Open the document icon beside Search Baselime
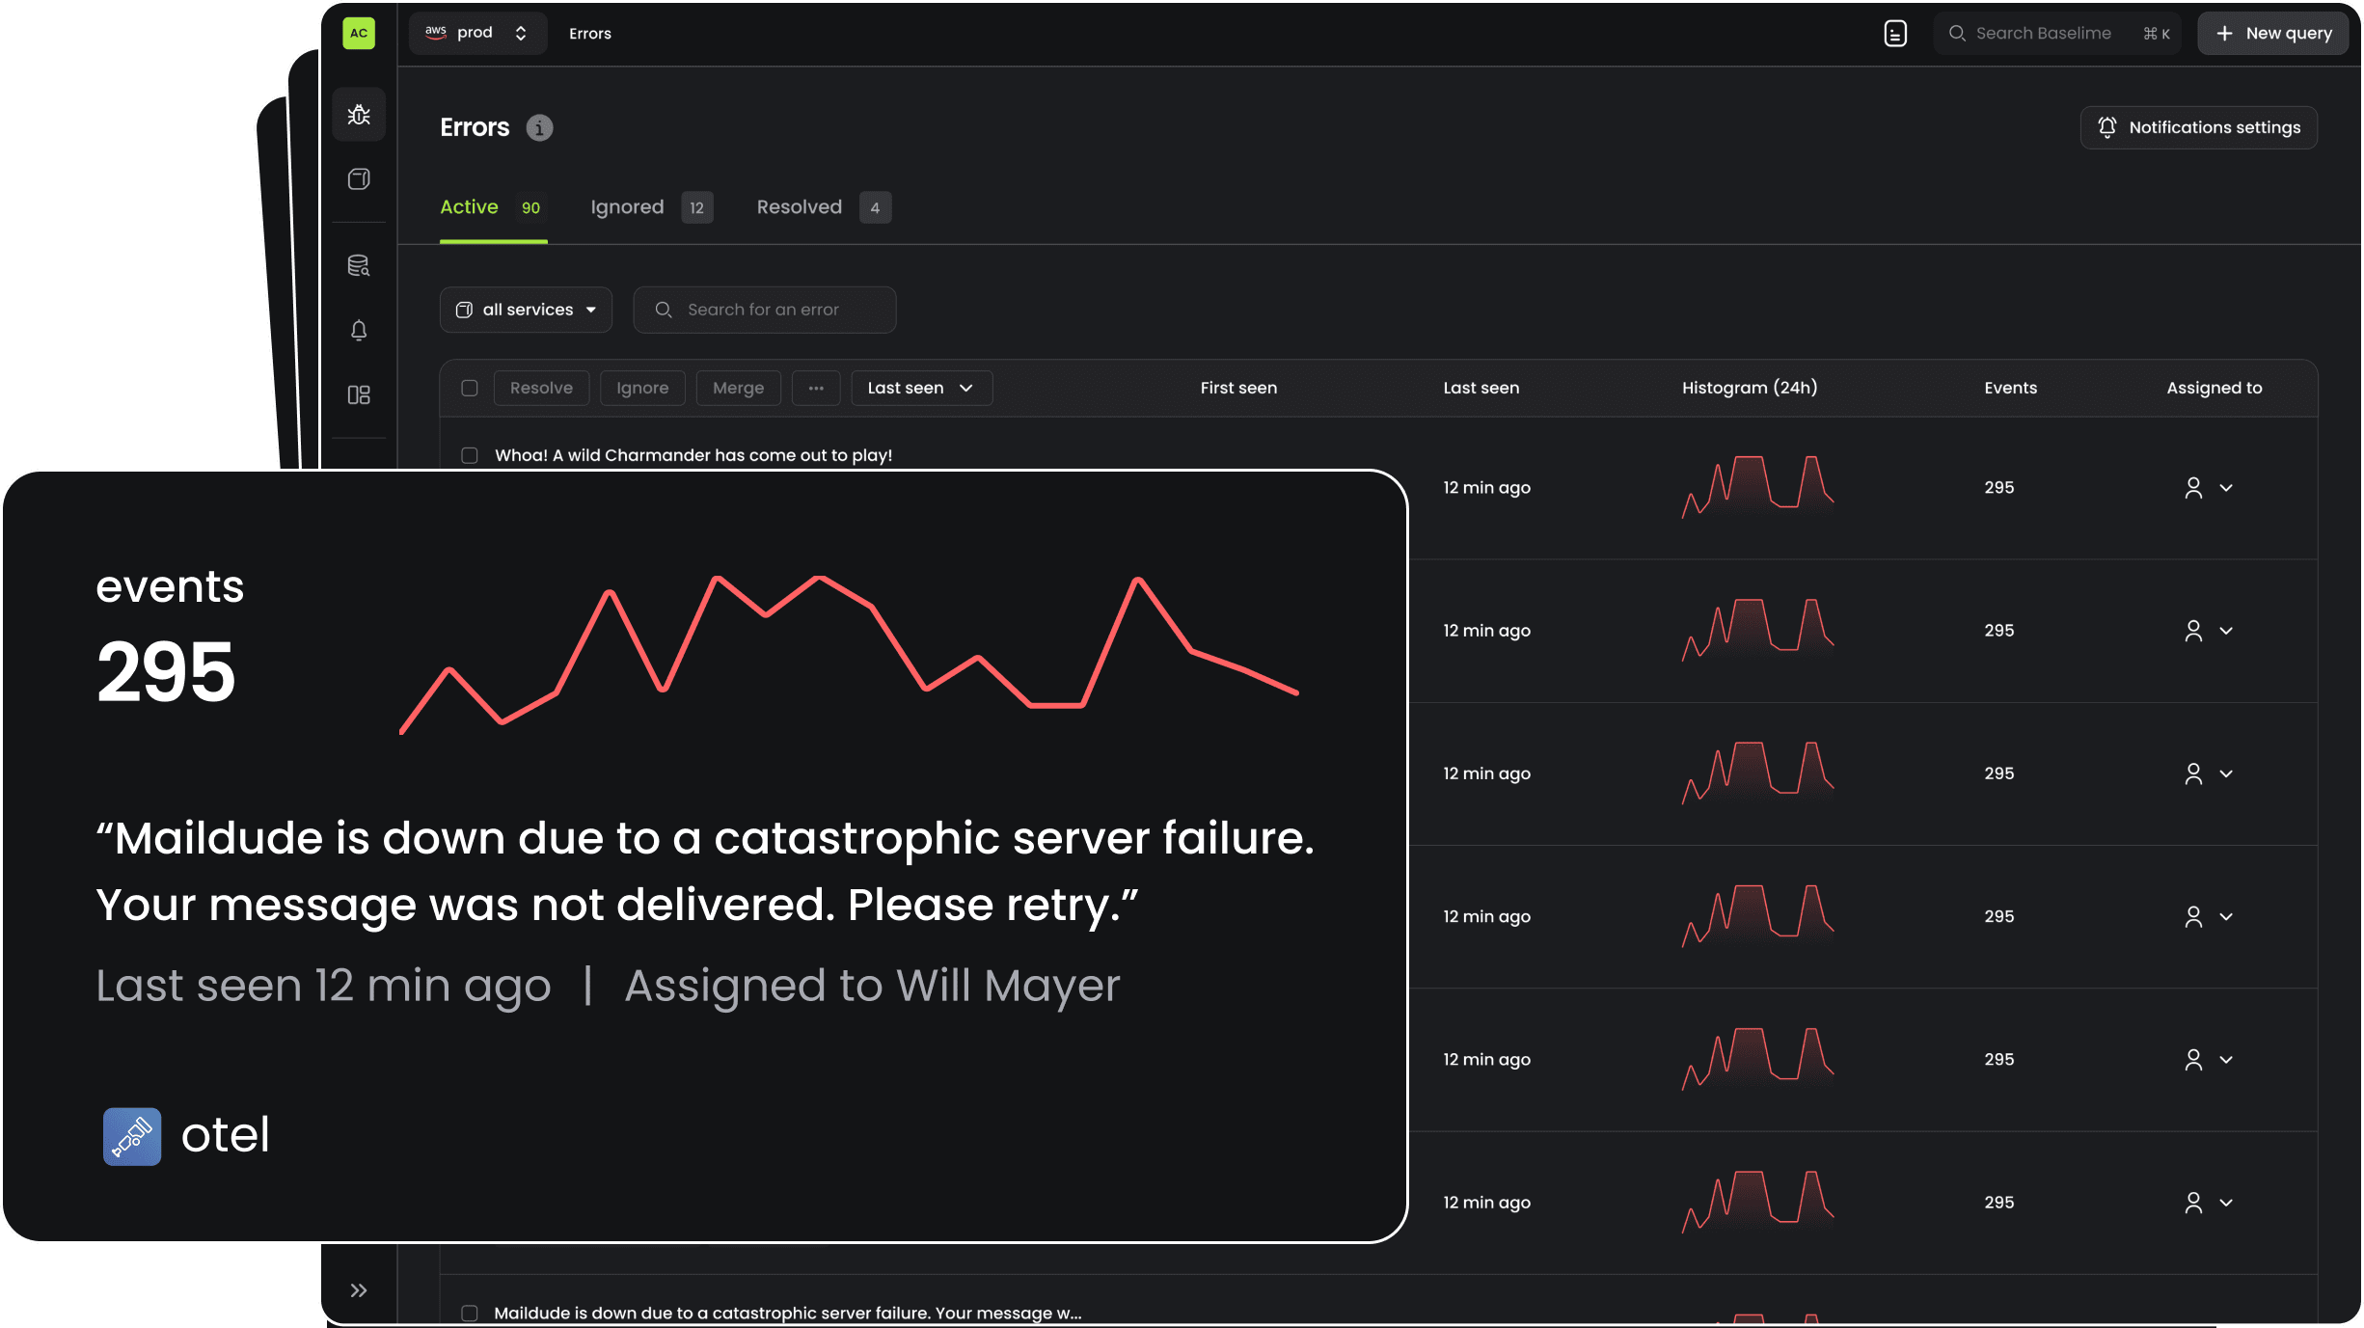2364x1328 pixels. [1895, 34]
